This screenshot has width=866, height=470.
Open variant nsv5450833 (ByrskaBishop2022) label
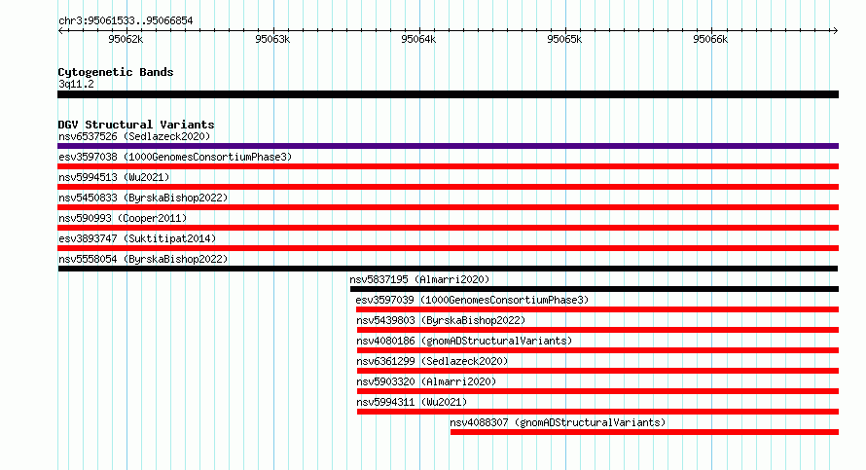[x=143, y=198]
